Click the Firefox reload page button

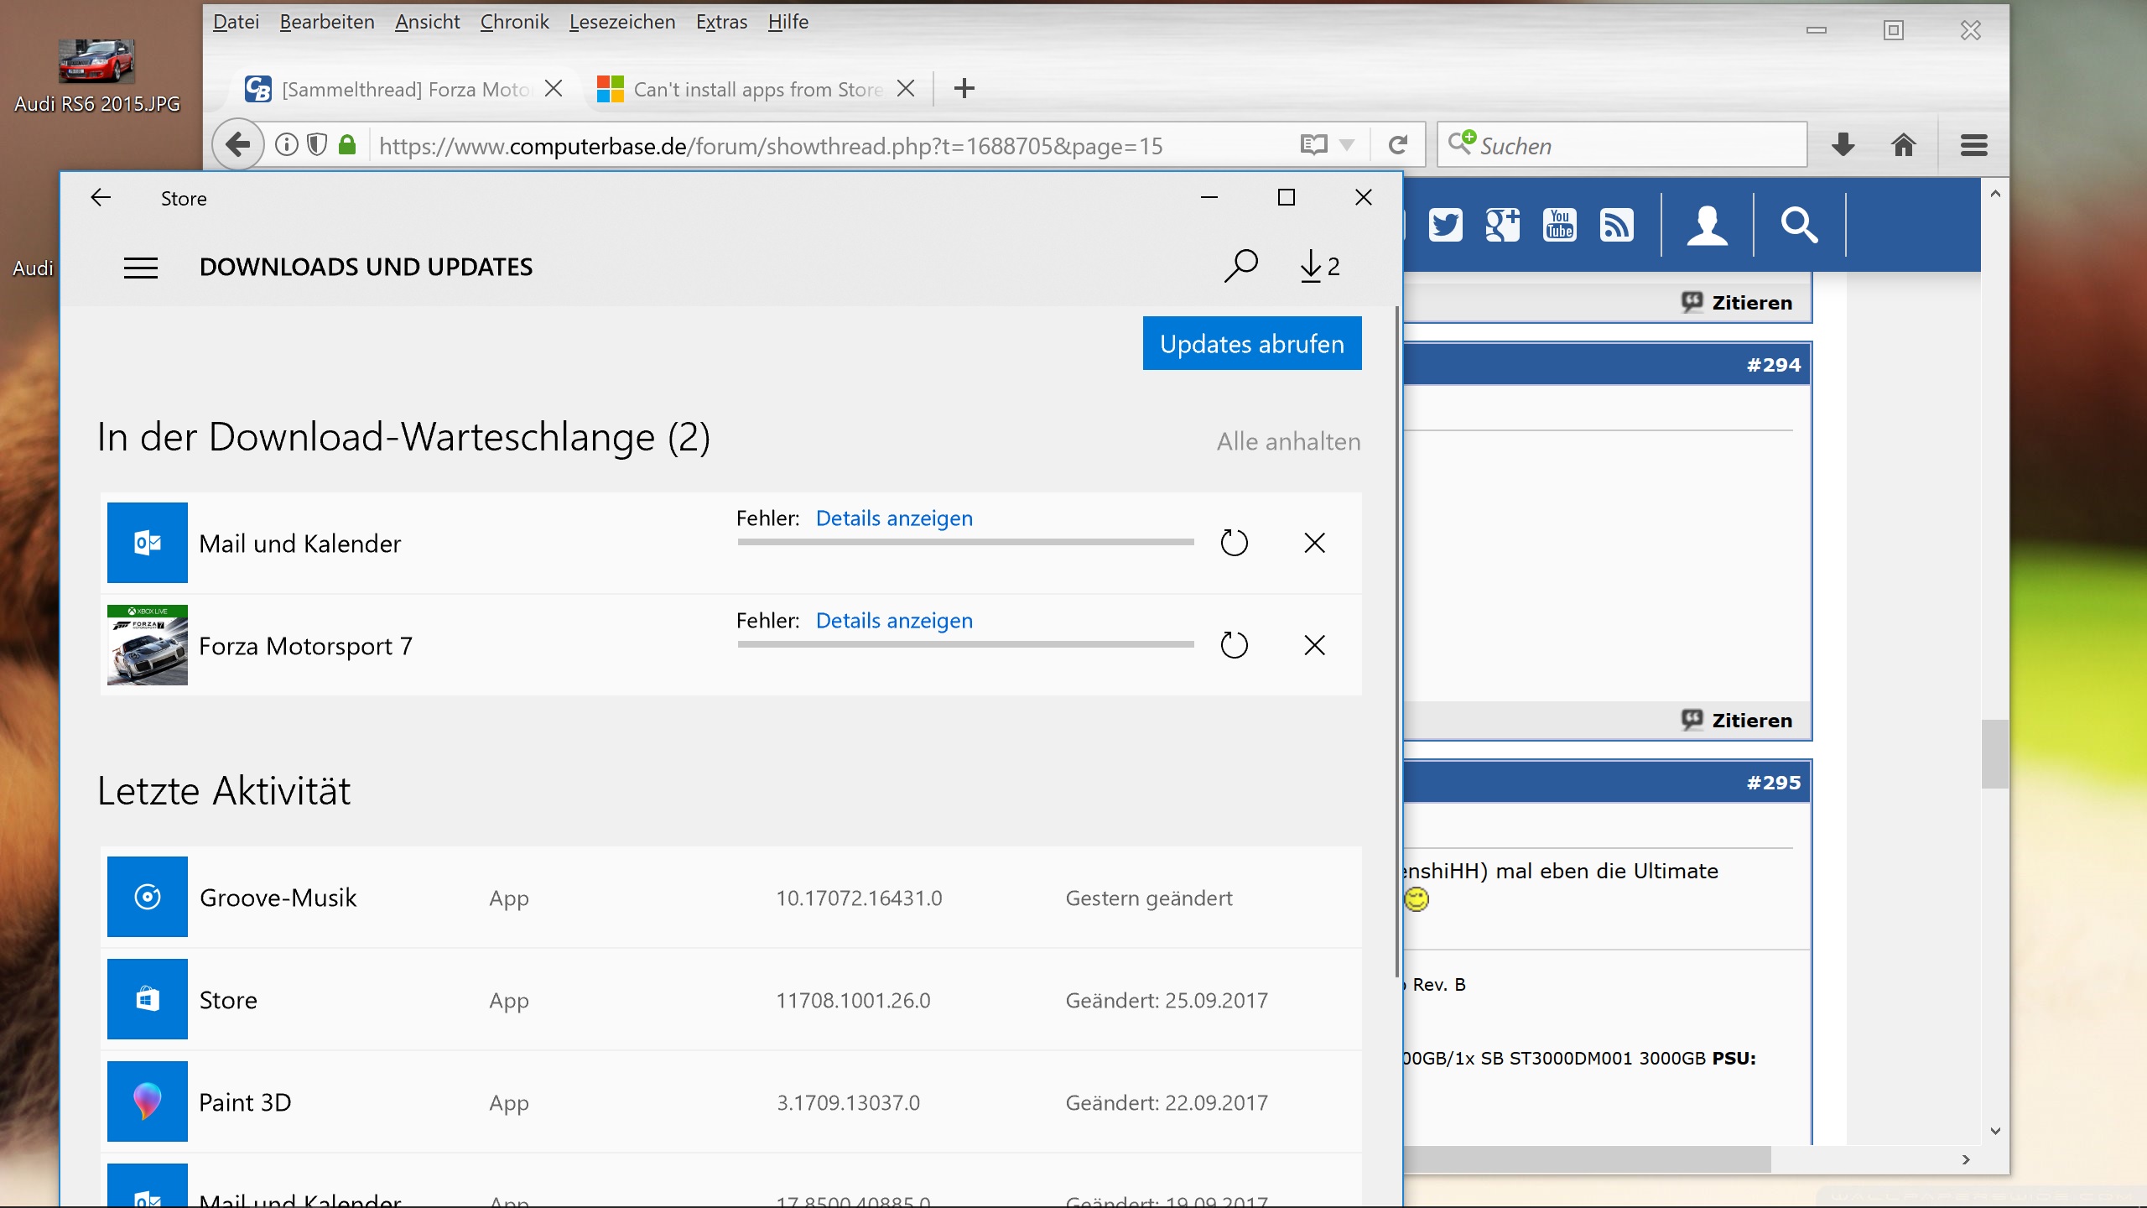(x=1397, y=145)
